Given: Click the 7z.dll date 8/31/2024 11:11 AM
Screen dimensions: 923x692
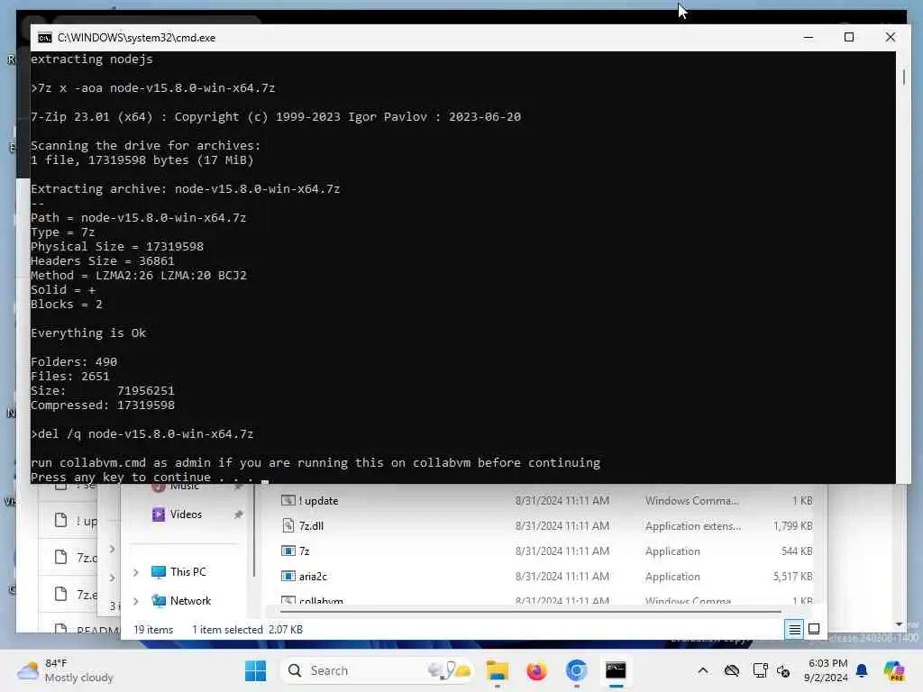Looking at the screenshot, I should pyautogui.click(x=562, y=526).
